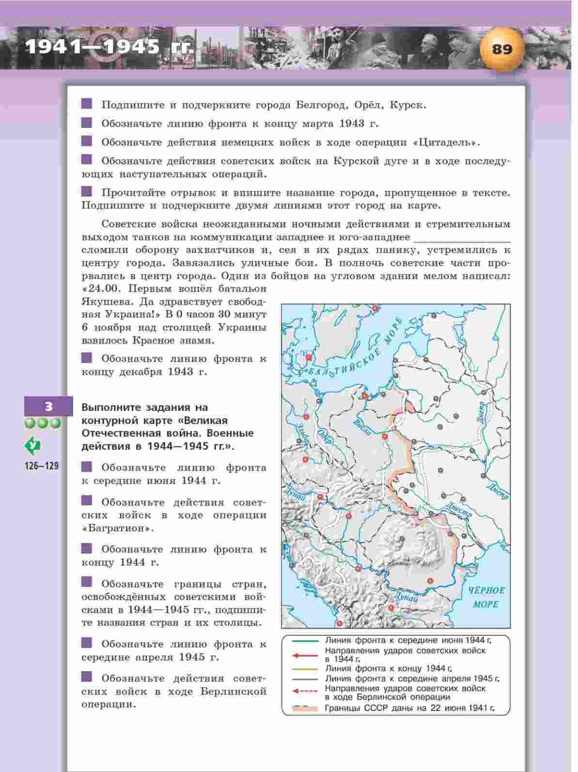Click the line starting "Советские войска неожиданными ночными"

point(306,224)
